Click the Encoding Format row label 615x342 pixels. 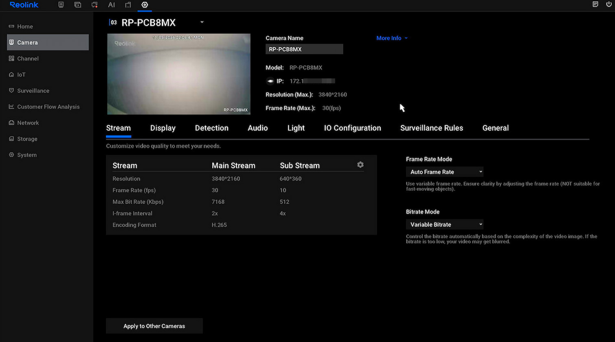coord(134,225)
